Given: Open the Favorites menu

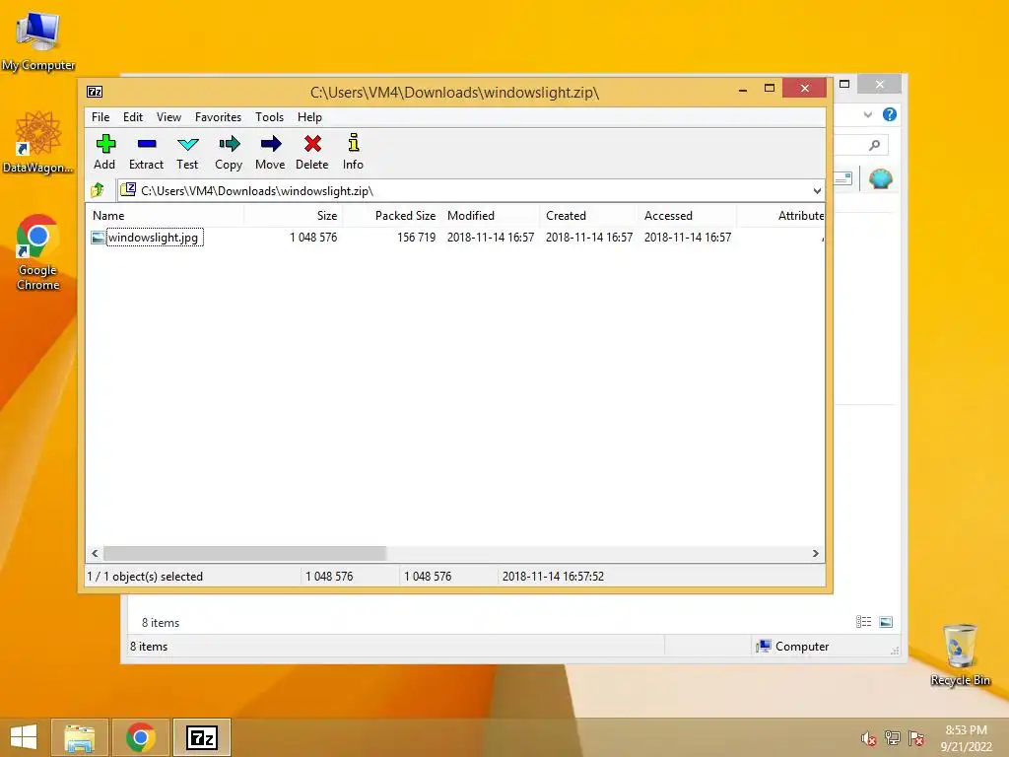Looking at the screenshot, I should [218, 117].
